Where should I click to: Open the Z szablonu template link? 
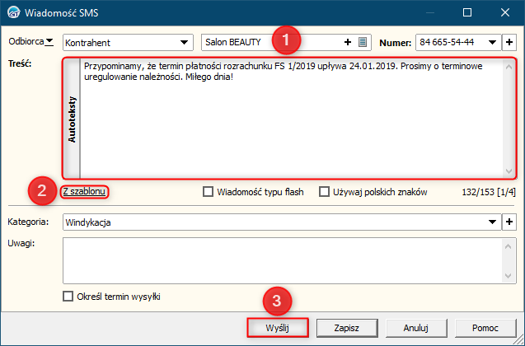click(84, 191)
